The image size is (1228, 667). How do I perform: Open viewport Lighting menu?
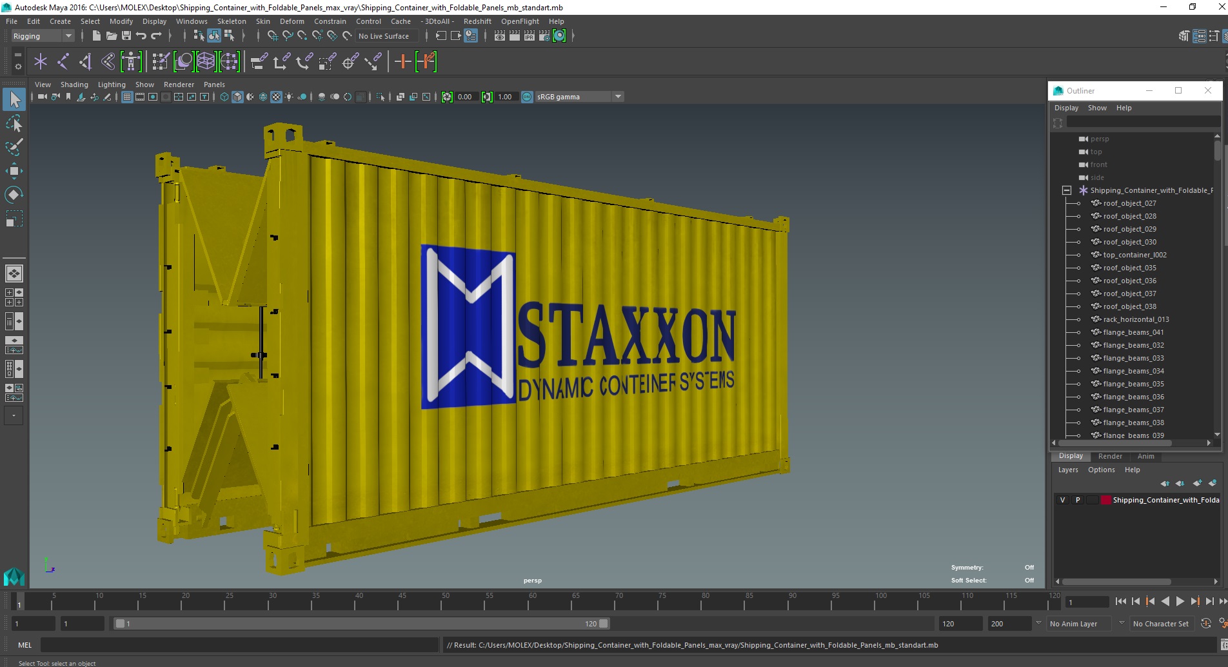[x=112, y=85]
